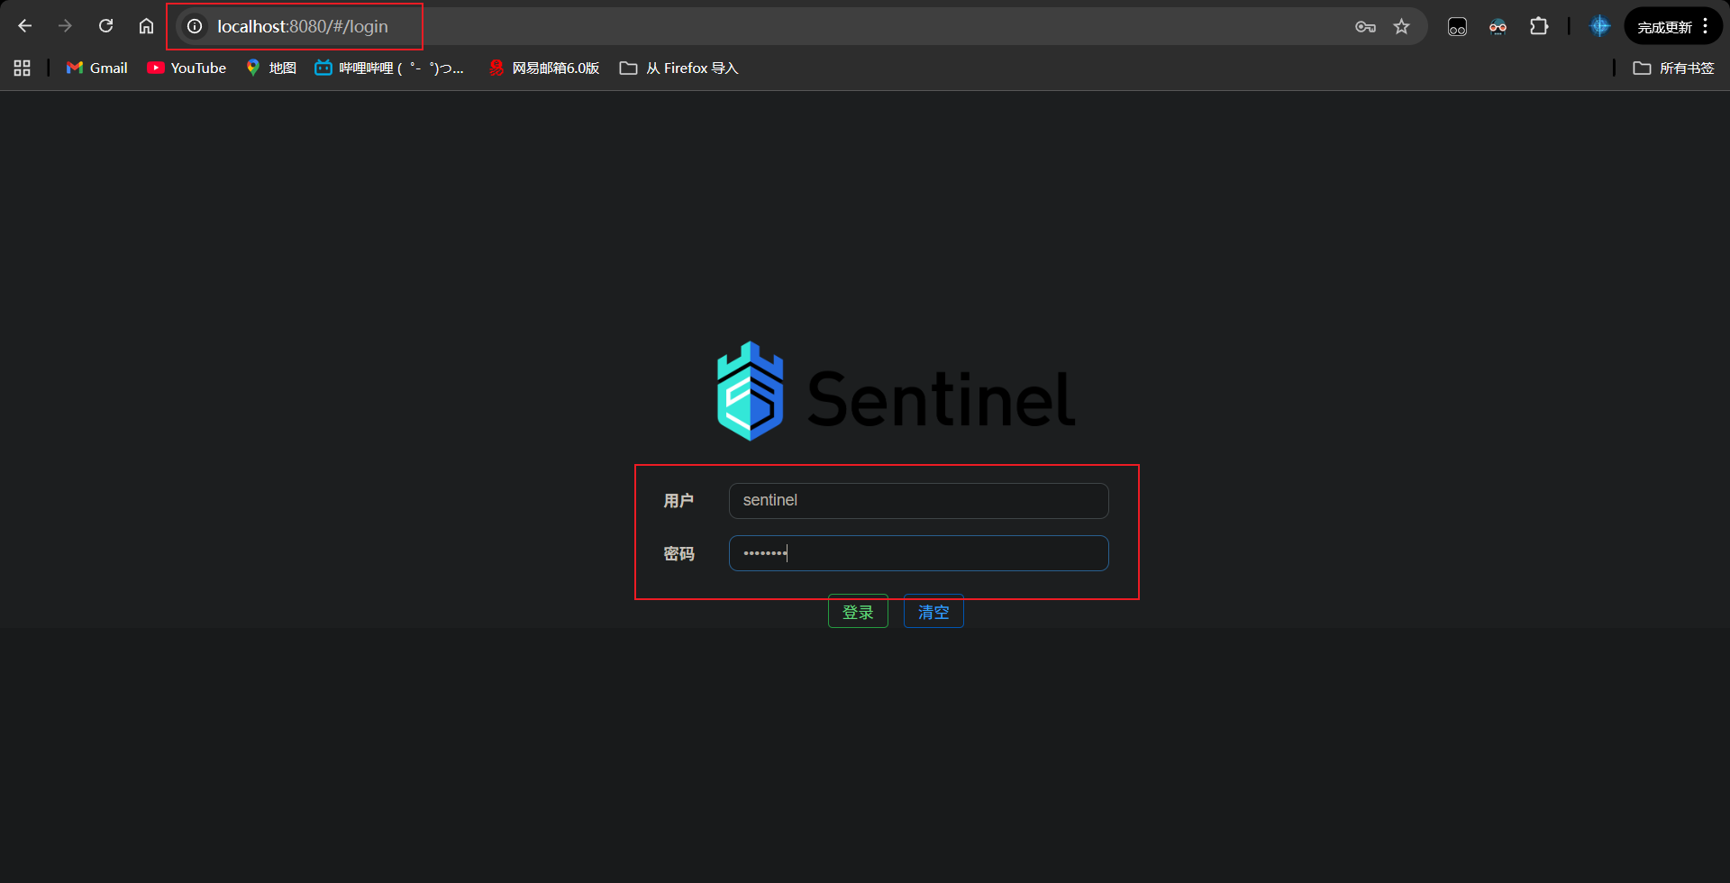
Task: Open the 哔哩哔哩 bookmark
Action: coord(389,68)
